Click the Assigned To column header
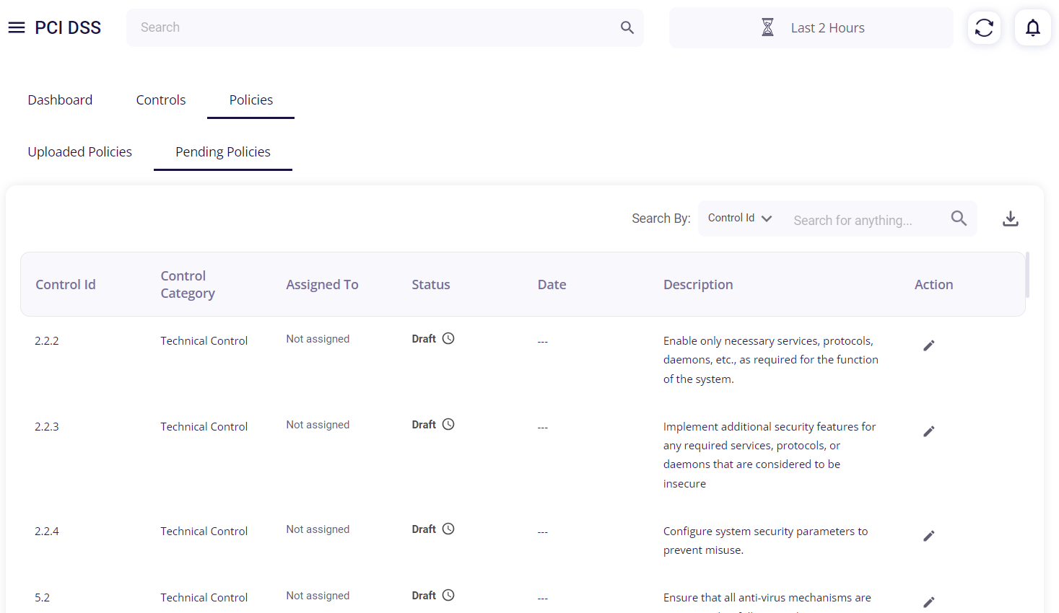This screenshot has width=1059, height=613. click(322, 285)
